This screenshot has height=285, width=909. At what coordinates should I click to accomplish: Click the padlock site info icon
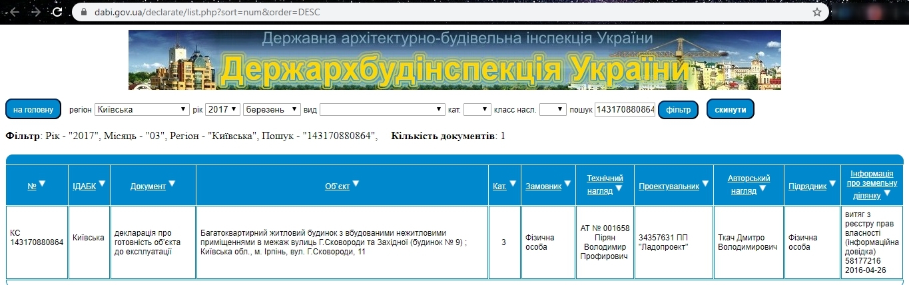(x=84, y=12)
